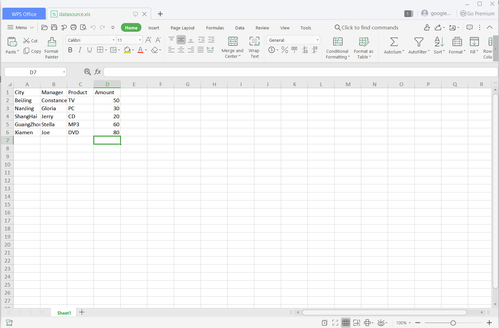Click the zoom slider handle

[453, 323]
